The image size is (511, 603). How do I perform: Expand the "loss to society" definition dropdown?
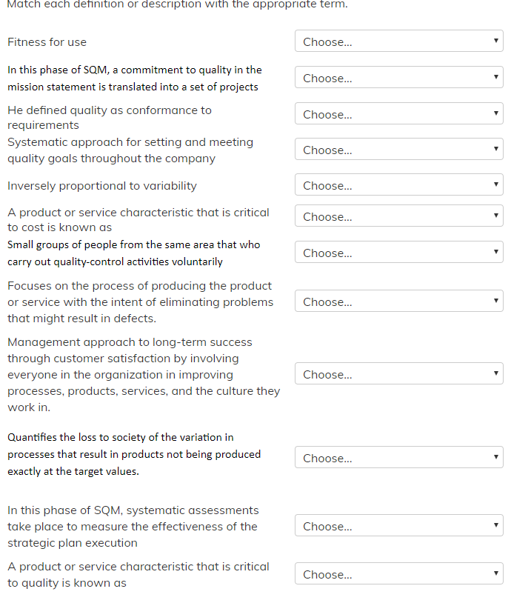click(x=398, y=458)
